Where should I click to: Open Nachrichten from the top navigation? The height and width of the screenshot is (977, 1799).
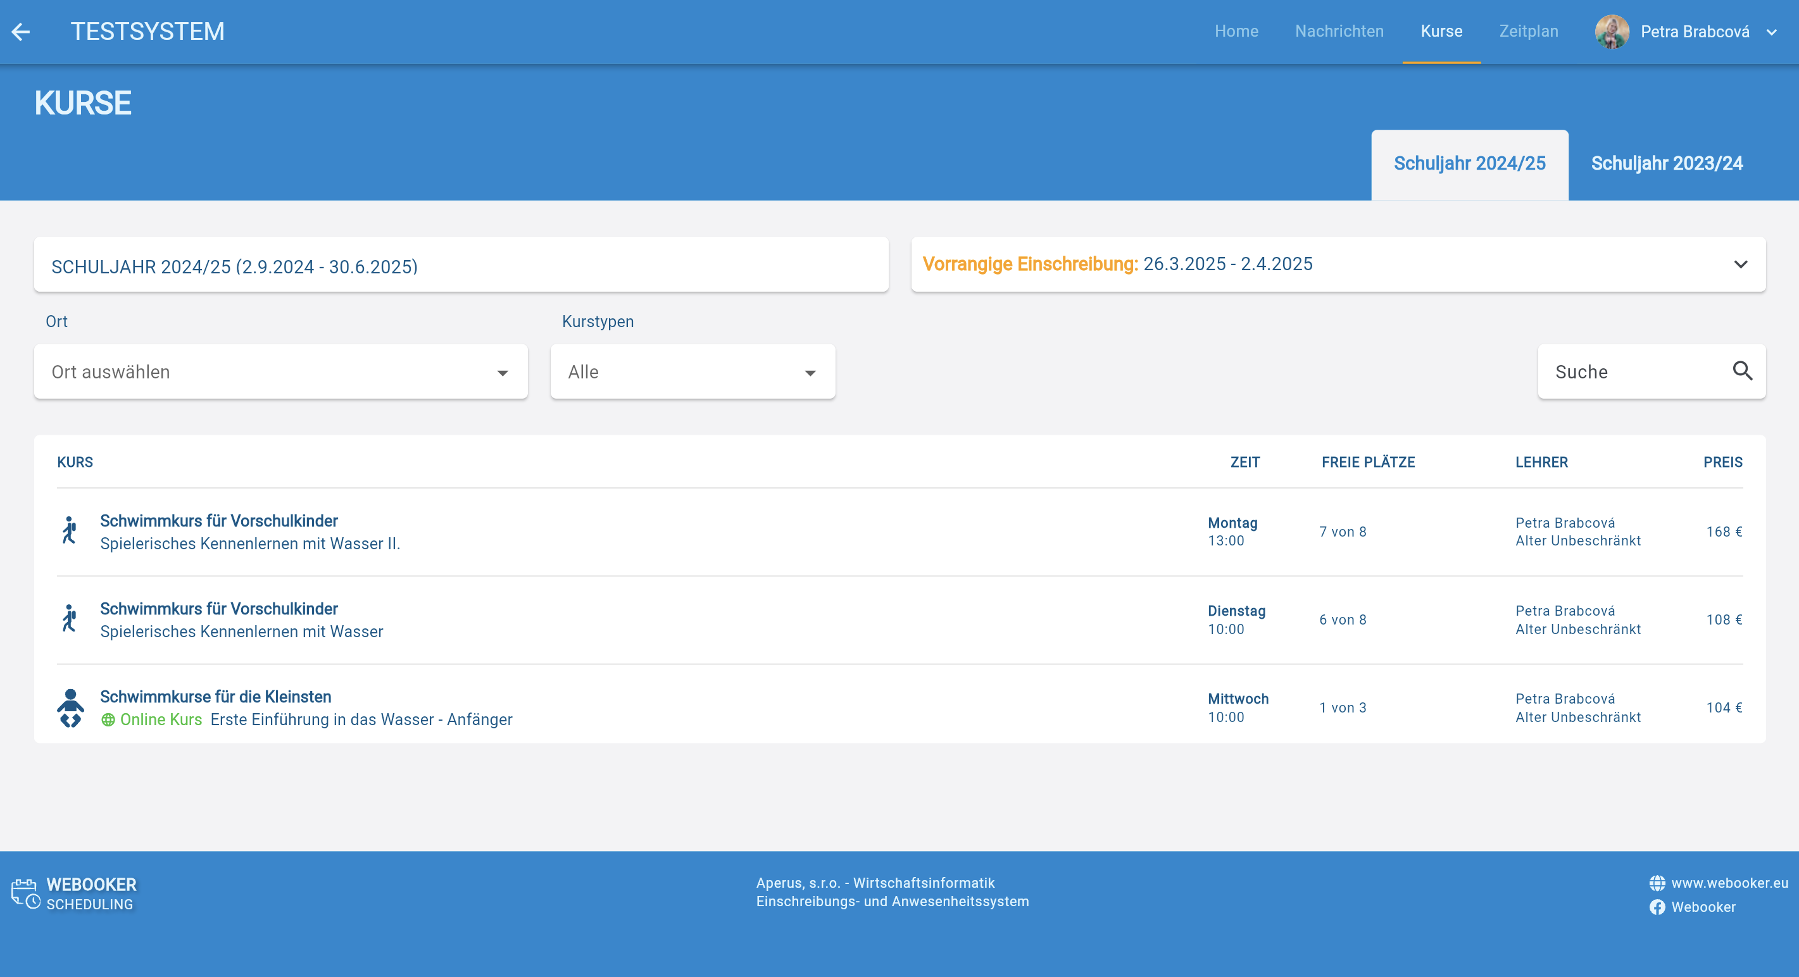(x=1339, y=32)
